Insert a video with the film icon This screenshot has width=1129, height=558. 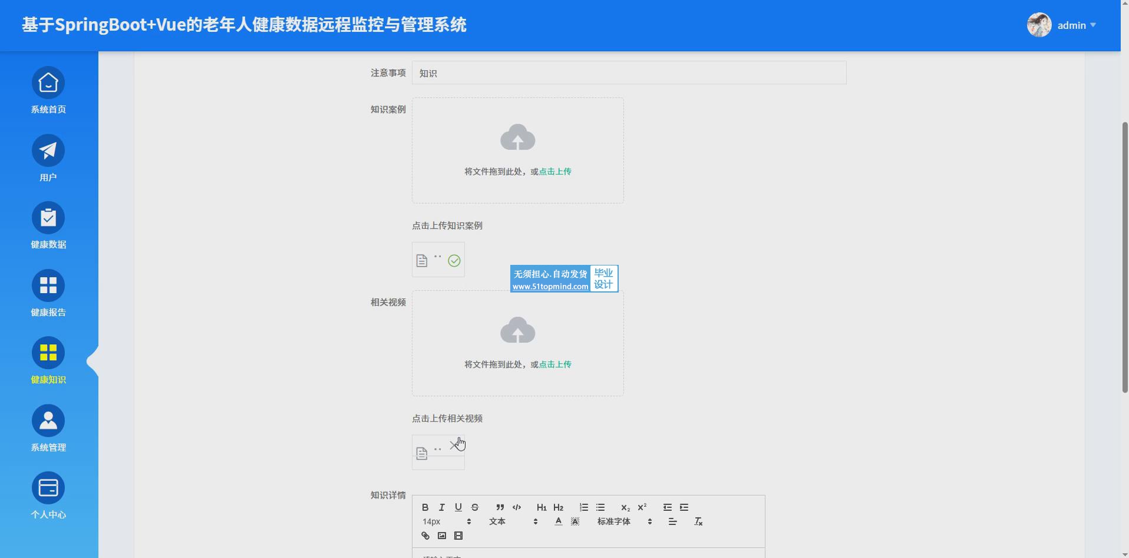458,536
